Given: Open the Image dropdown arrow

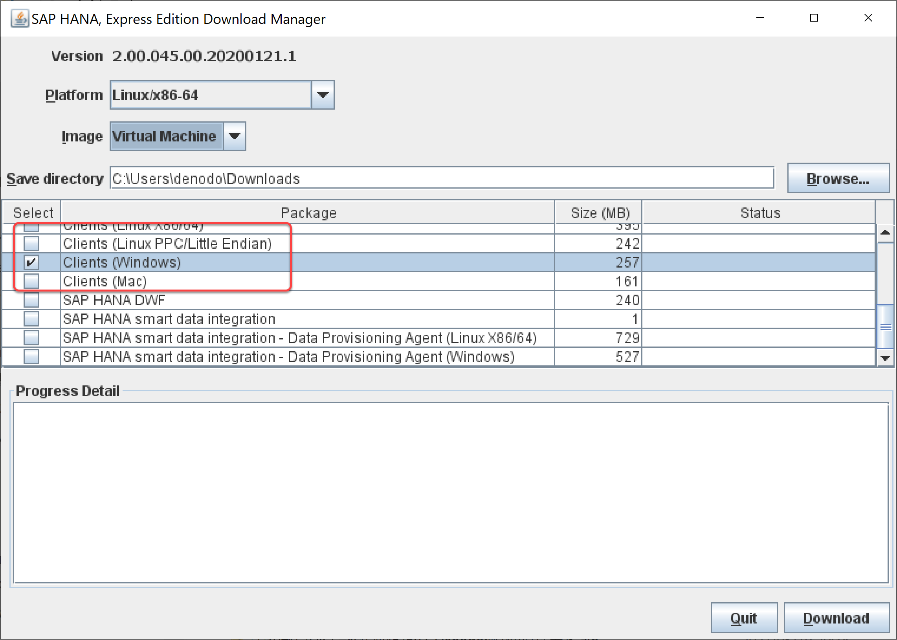Looking at the screenshot, I should (235, 136).
